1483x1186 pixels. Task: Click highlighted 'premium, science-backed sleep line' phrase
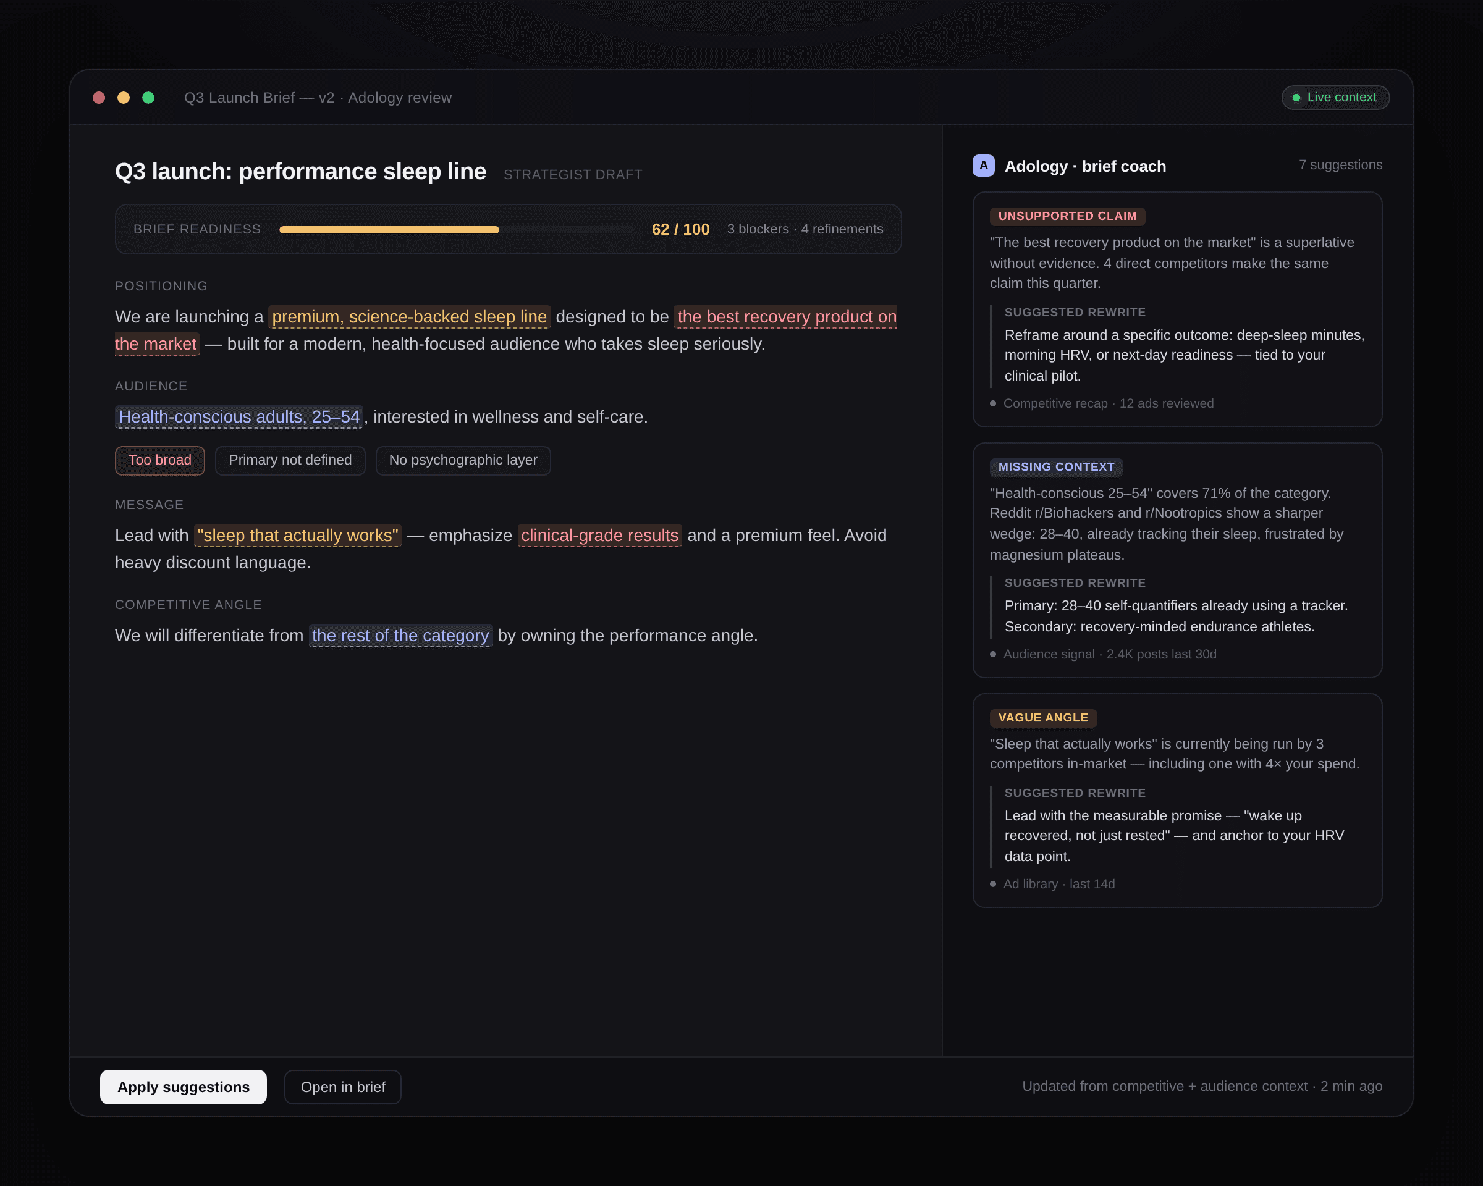tap(409, 317)
